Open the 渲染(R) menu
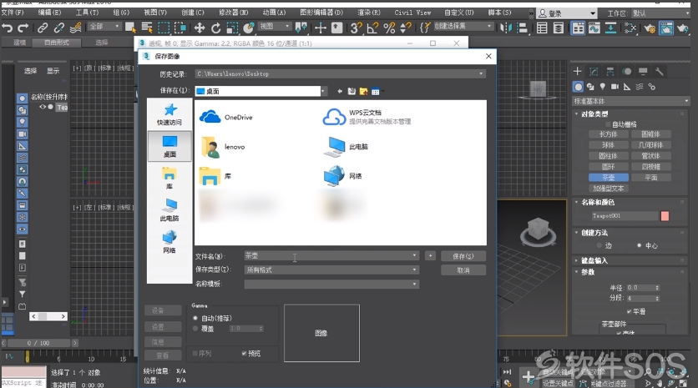 point(368,13)
